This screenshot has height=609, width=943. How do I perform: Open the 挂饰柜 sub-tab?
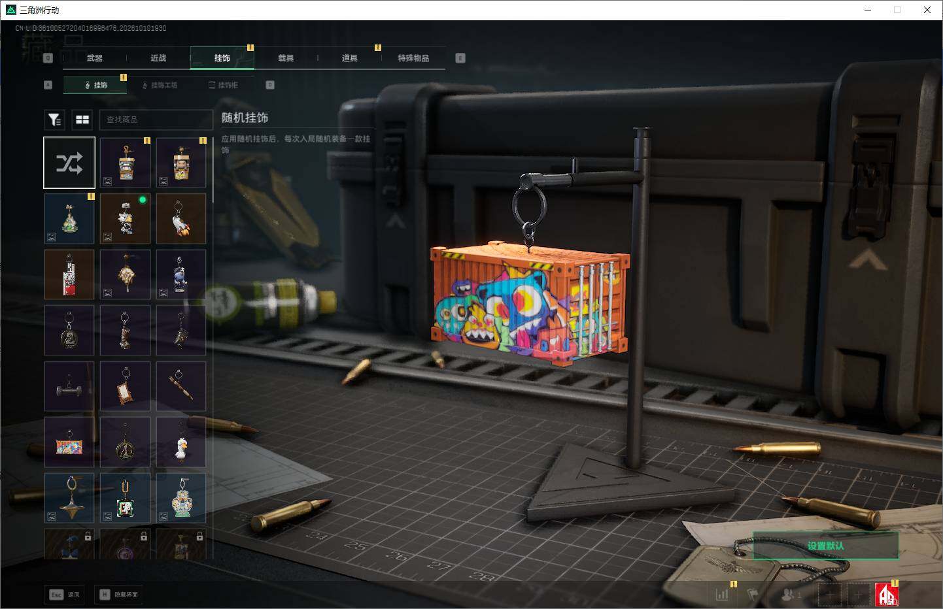click(224, 85)
